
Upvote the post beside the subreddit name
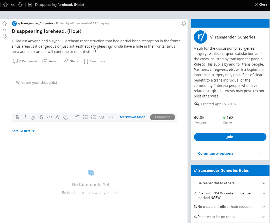click(5, 24)
